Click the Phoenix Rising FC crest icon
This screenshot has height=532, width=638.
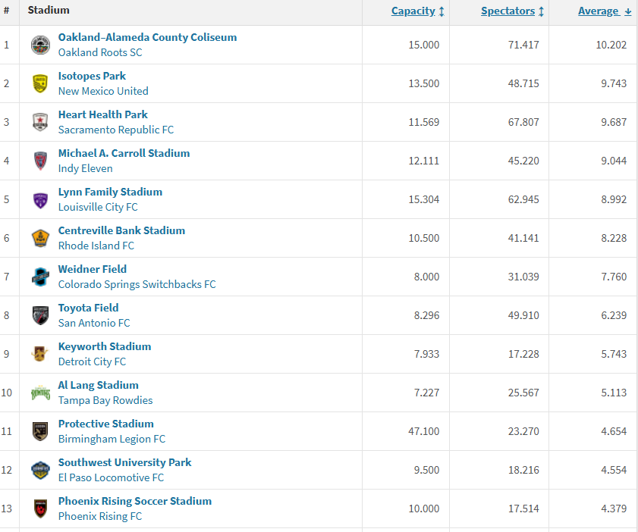point(40,509)
